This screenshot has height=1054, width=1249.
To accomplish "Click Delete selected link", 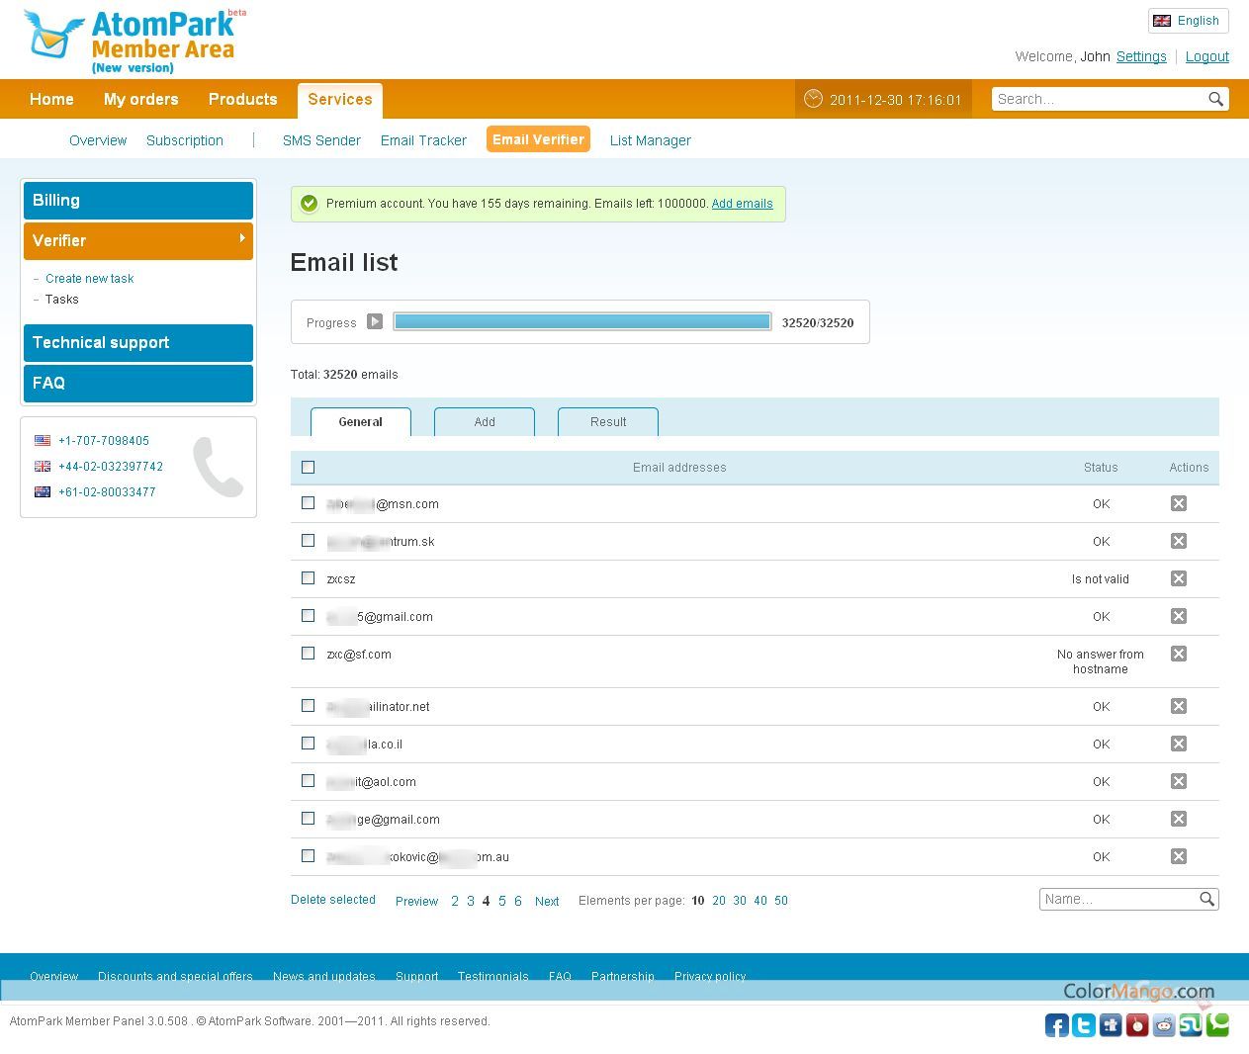I will point(333,900).
